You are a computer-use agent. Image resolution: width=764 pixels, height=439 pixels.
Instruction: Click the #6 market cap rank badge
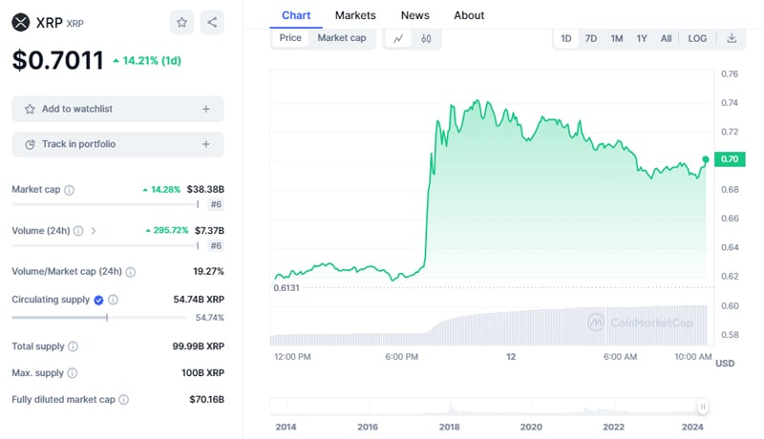pos(216,204)
